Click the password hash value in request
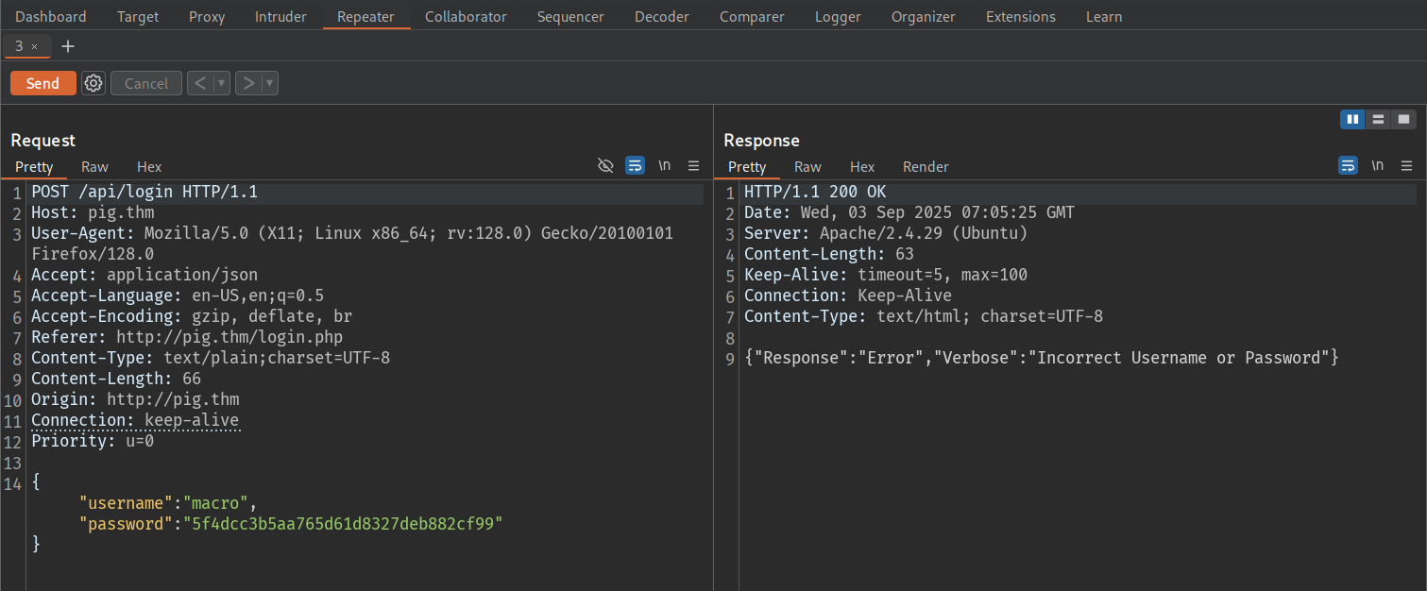This screenshot has height=591, width=1427. coord(347,523)
